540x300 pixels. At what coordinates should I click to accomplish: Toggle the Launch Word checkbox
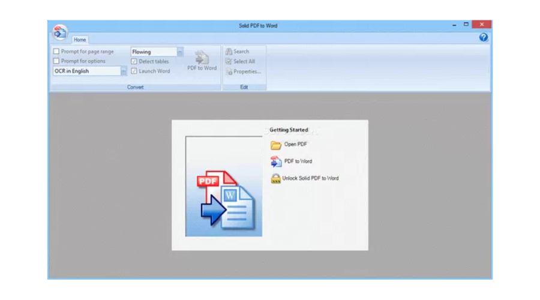[x=134, y=71]
